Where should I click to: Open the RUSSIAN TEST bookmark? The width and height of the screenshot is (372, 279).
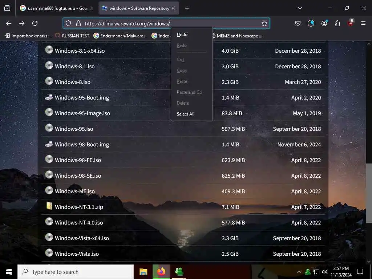[72, 36]
